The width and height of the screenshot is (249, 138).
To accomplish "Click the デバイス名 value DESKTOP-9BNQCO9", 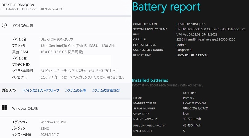I will tap(57, 39).
